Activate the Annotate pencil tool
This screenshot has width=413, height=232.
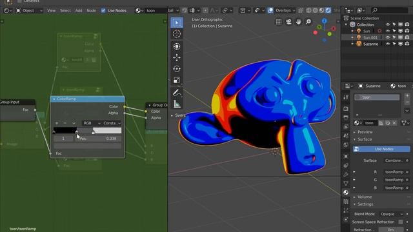click(177, 93)
